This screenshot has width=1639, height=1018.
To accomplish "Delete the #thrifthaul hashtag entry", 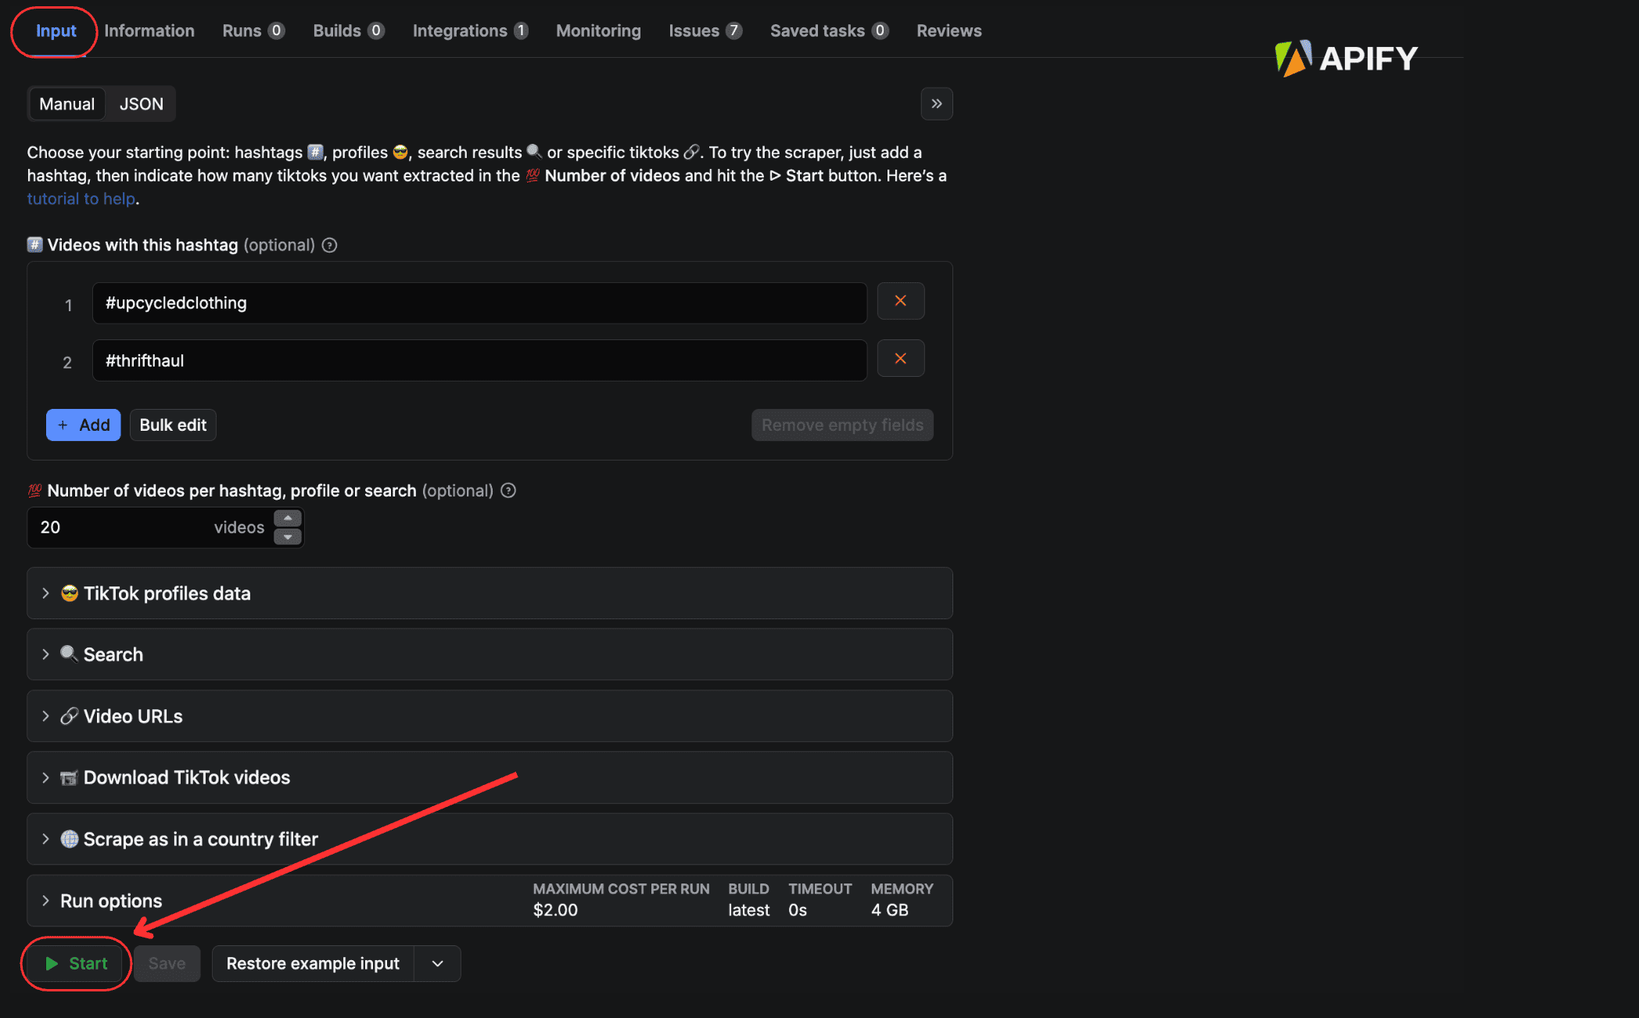I will [x=900, y=359].
